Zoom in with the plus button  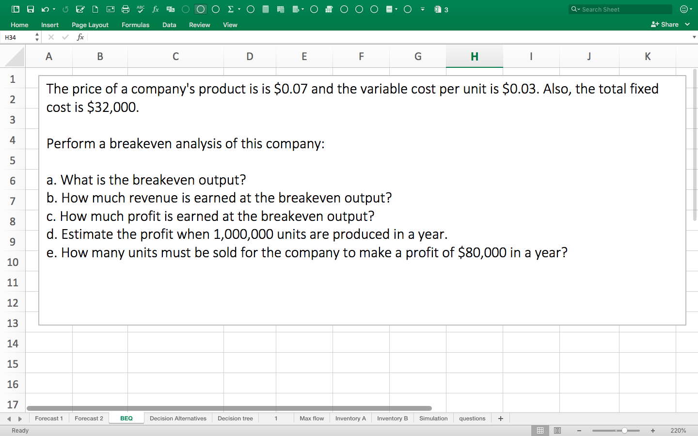[x=653, y=431]
